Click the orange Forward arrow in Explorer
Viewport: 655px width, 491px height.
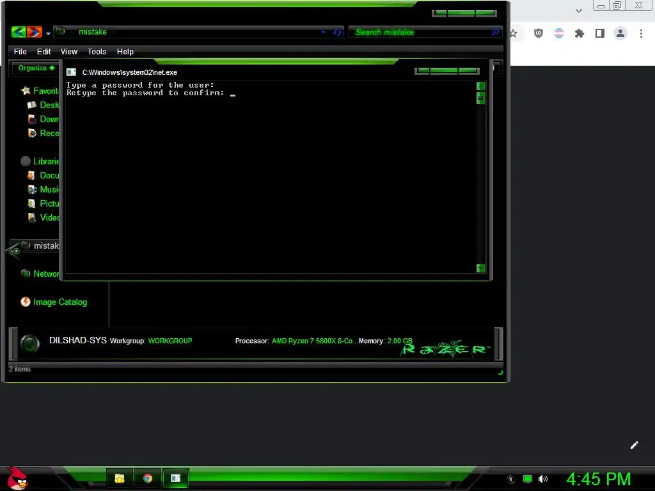[x=35, y=32]
